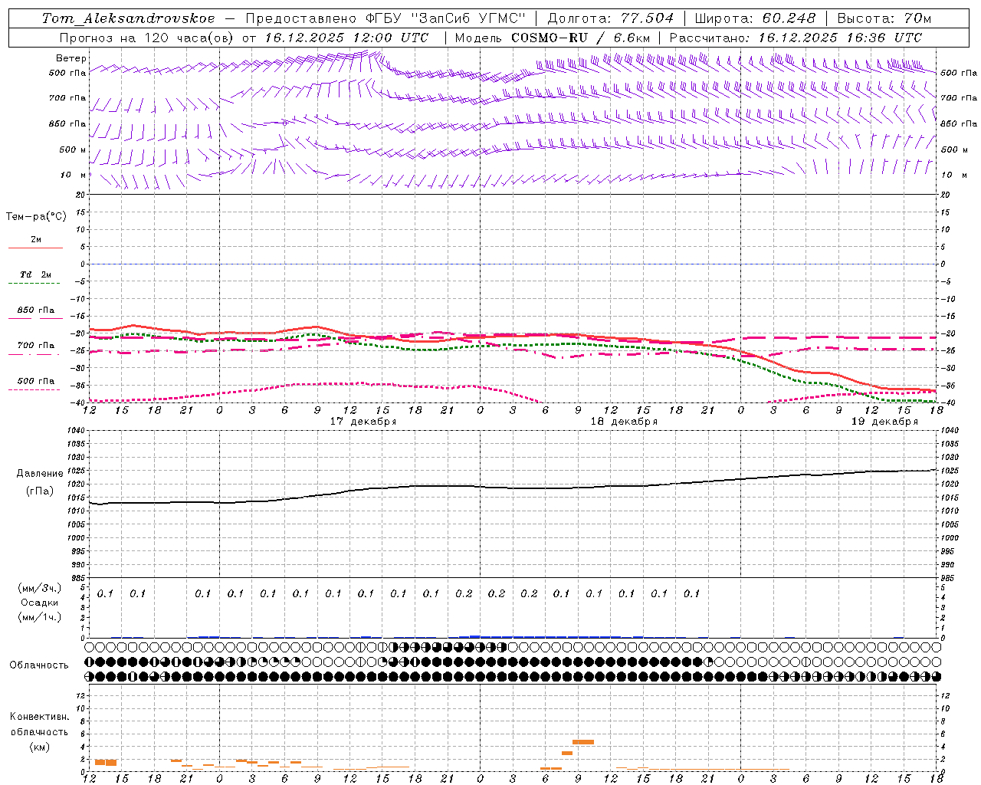Click the (мм/3ч.) precipitation unit label

tap(40, 588)
